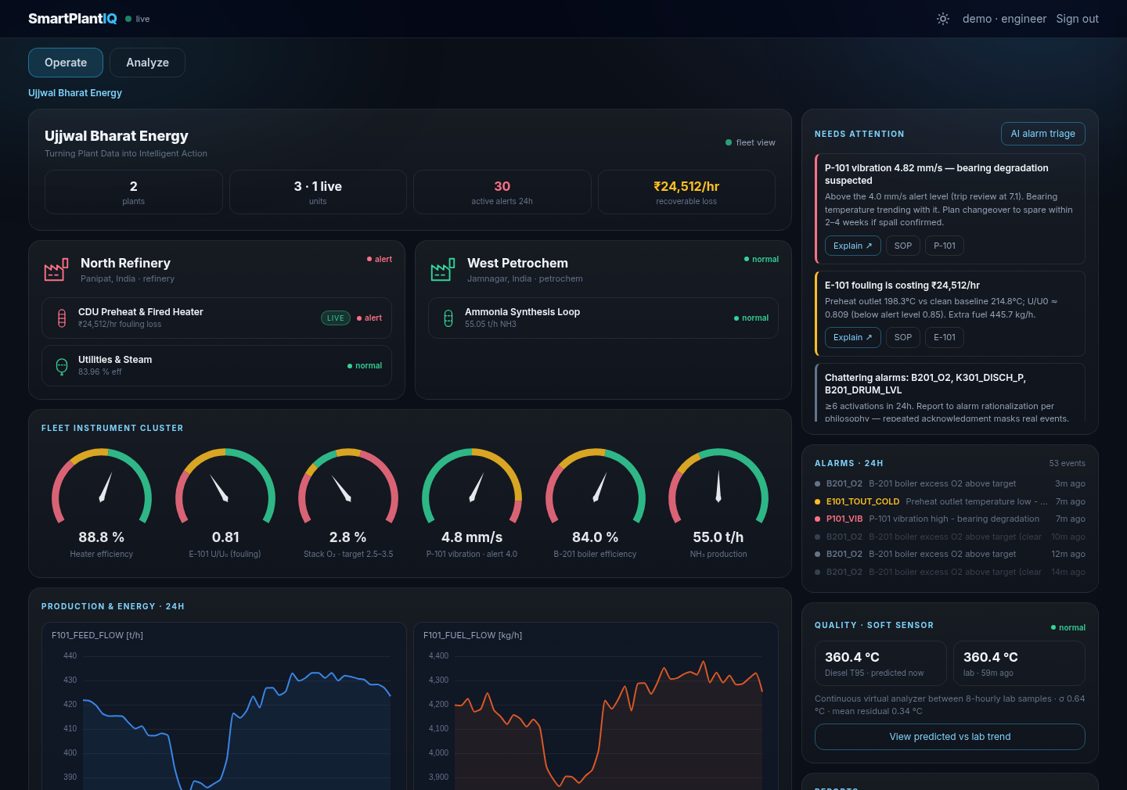This screenshot has width=1127, height=790.
Task: Click the North Refinery alert status
Action: [380, 259]
